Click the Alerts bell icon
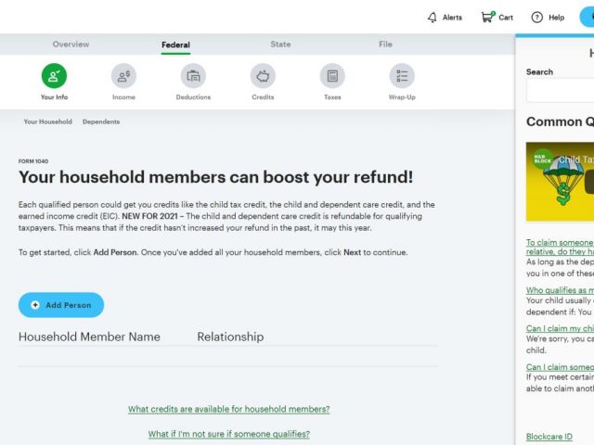This screenshot has width=594, height=445. click(432, 18)
